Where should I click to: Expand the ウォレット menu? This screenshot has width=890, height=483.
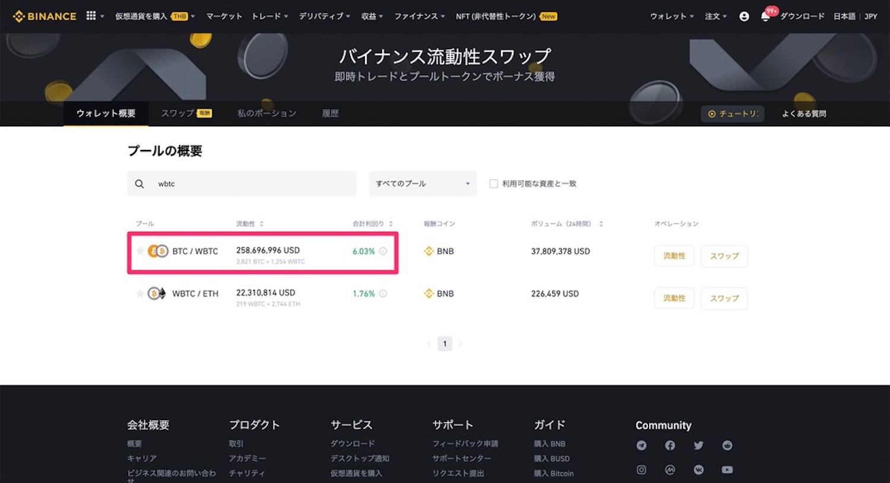[x=672, y=16]
